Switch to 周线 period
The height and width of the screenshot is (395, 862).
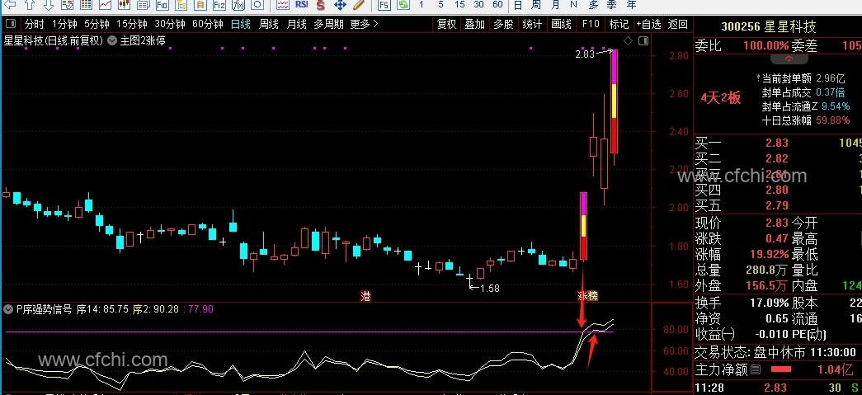(268, 24)
